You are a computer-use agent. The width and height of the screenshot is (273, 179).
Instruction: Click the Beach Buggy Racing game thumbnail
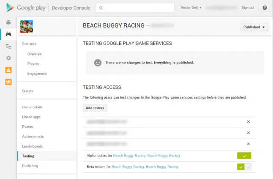click(x=27, y=27)
